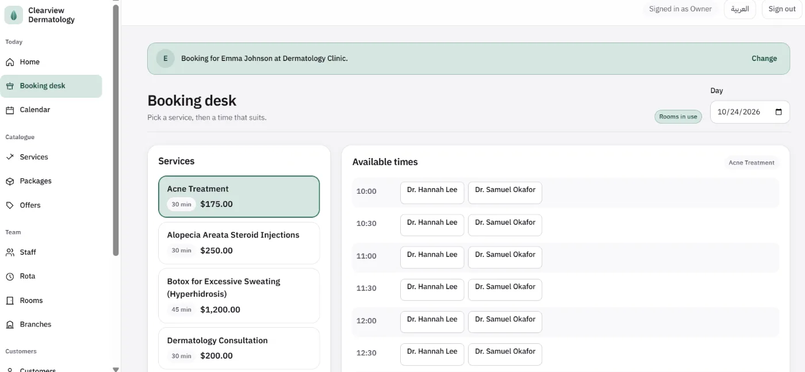Click the Booking desk icon in sidebar
805x372 pixels.
(10, 86)
